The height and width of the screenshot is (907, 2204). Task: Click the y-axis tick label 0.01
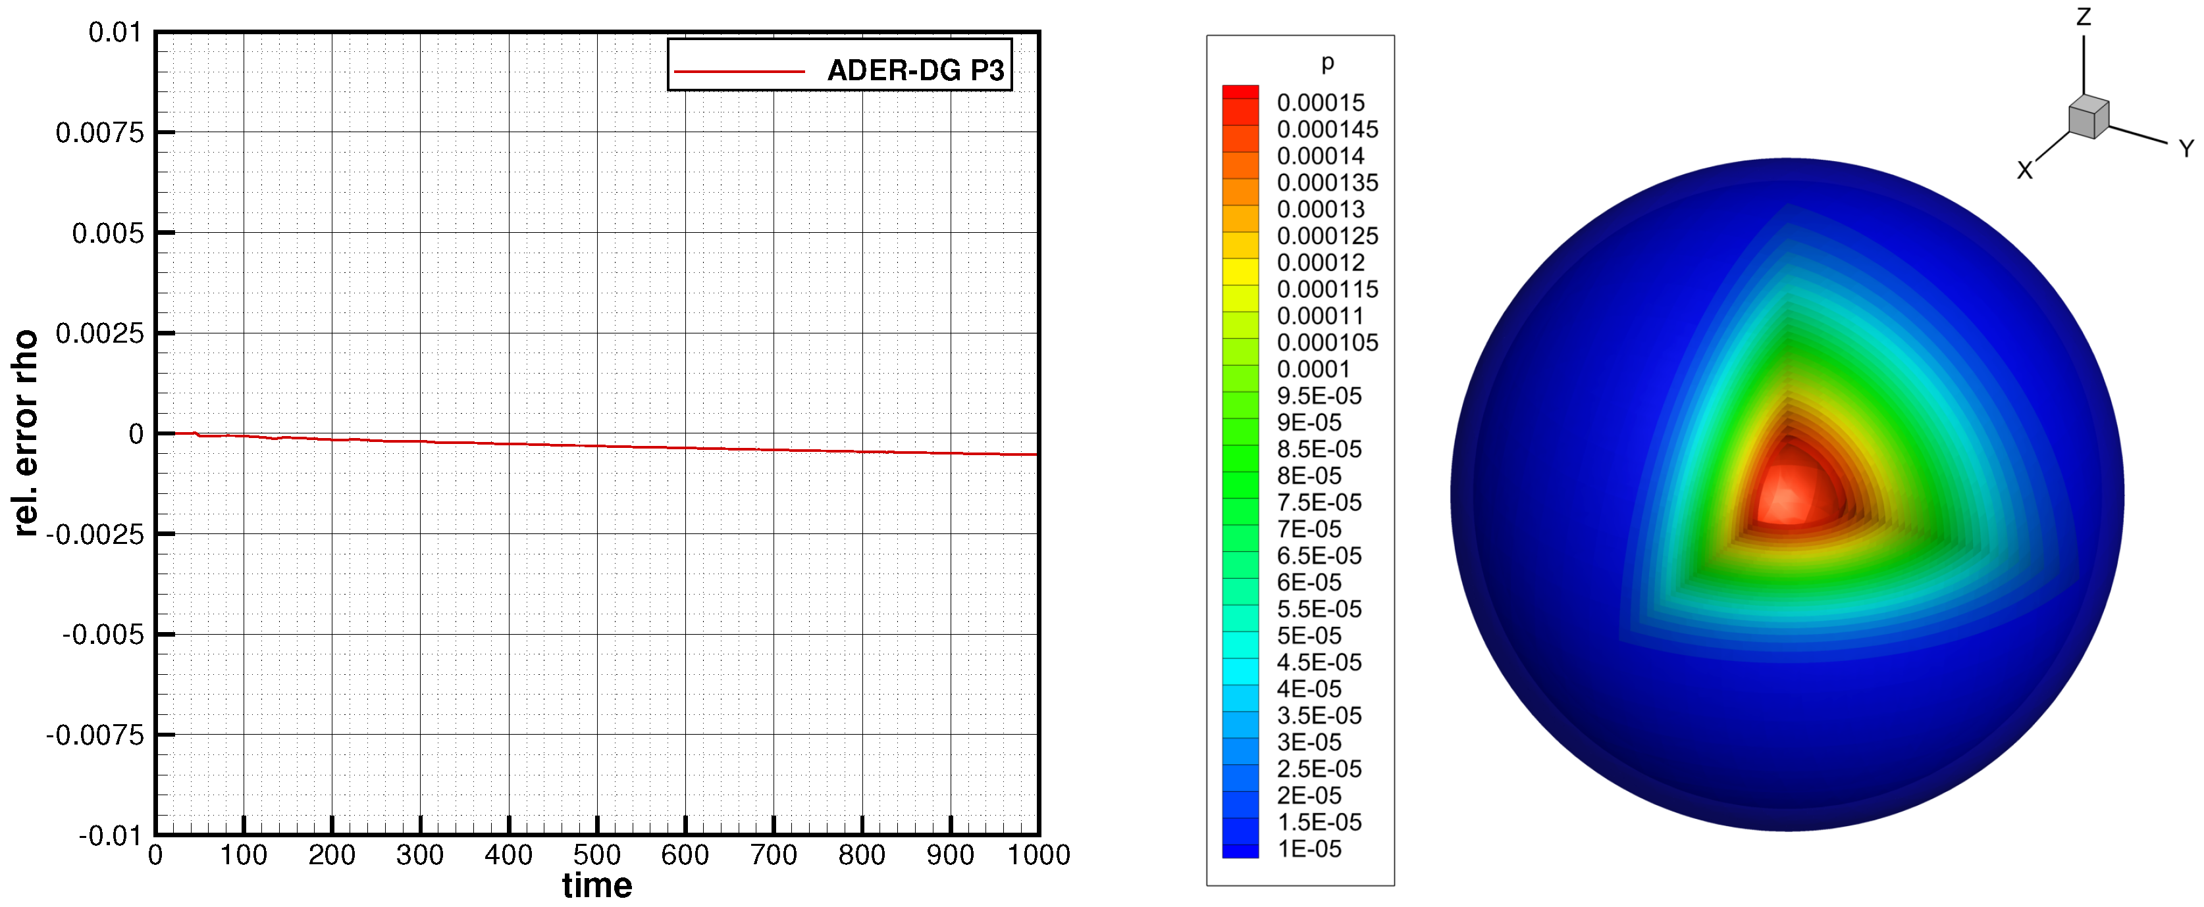tap(115, 32)
